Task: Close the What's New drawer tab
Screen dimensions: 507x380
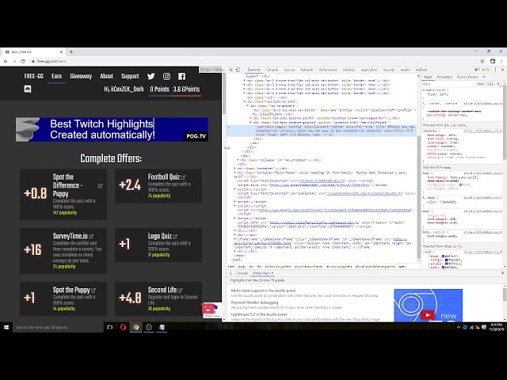Action: tap(273, 273)
